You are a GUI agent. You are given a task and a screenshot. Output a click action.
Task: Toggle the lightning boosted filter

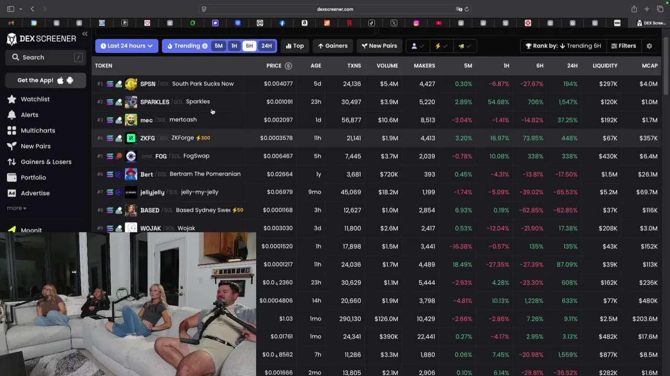pyautogui.click(x=441, y=46)
